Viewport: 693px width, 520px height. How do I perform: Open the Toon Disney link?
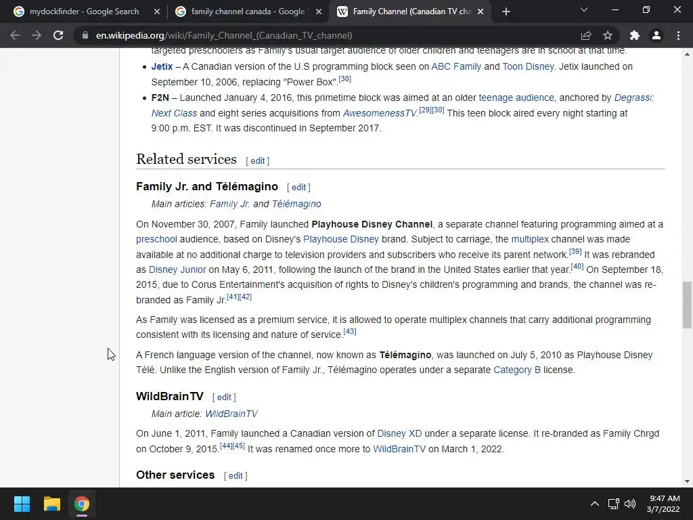click(x=528, y=66)
